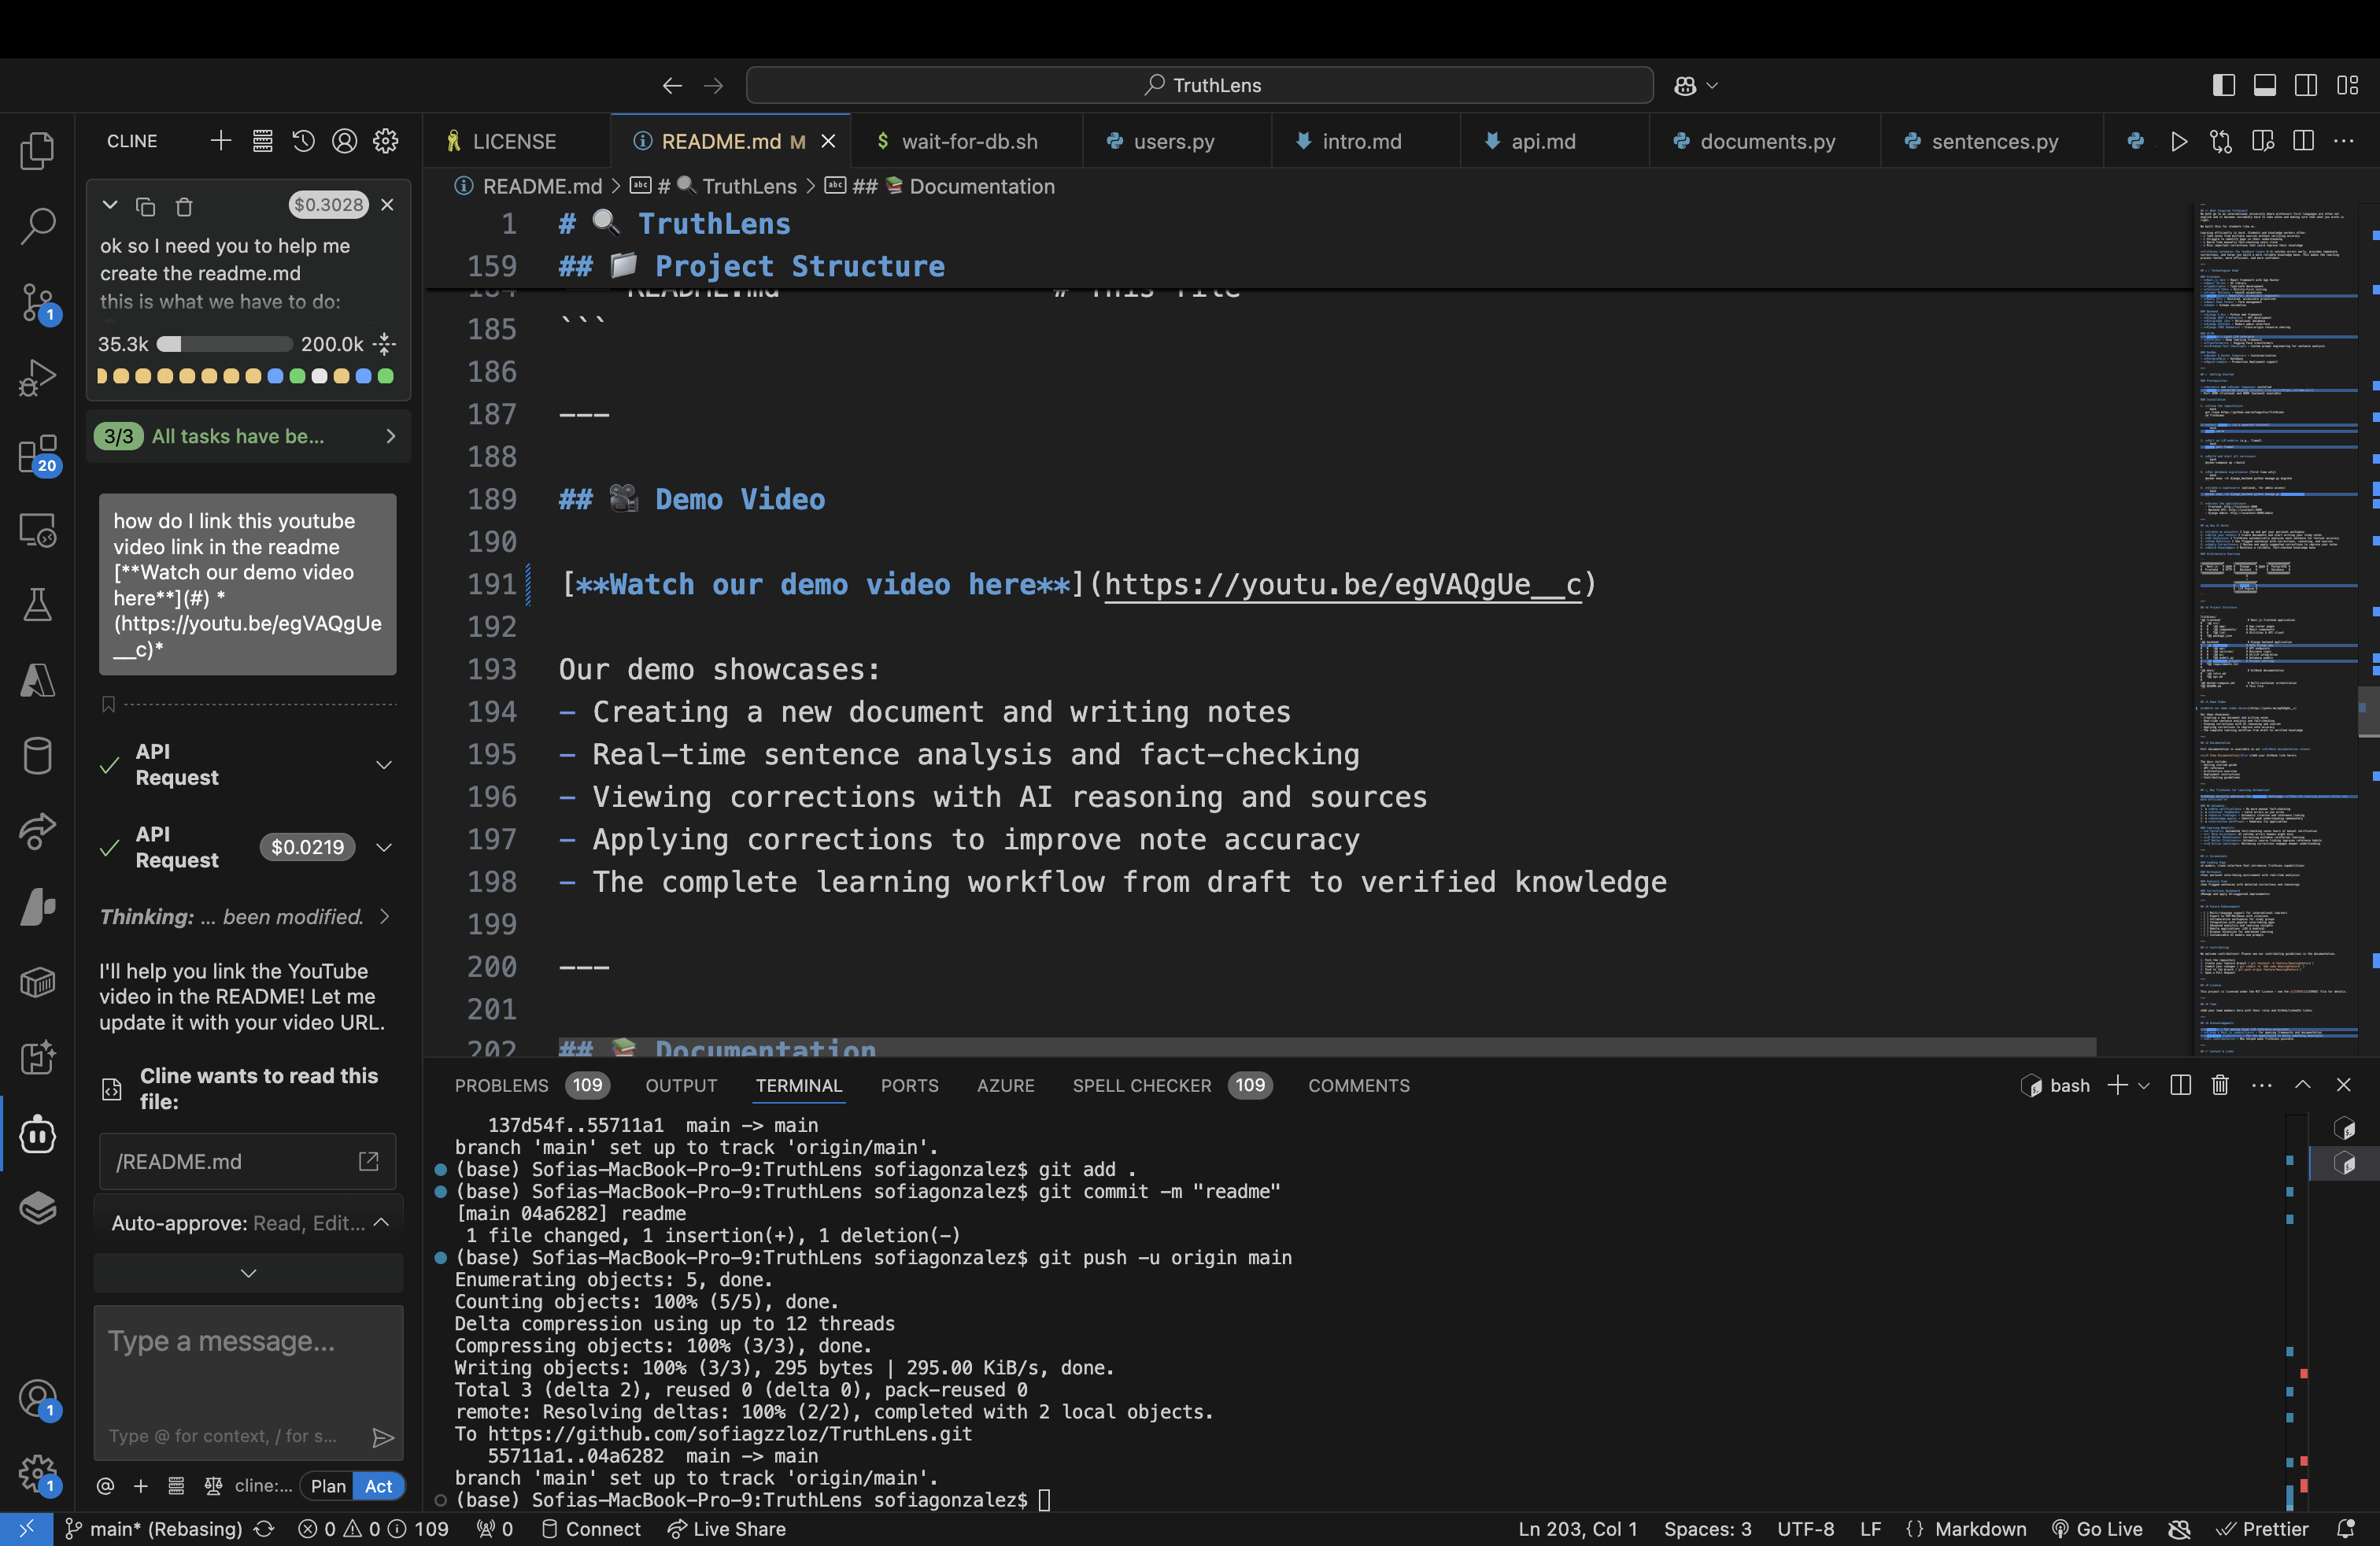Screen dimensions: 2380x1546
Task: Open the Source Control sidebar icon
Action: coord(37,300)
